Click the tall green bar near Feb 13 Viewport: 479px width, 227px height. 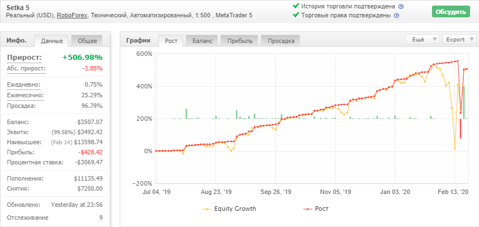click(464, 102)
